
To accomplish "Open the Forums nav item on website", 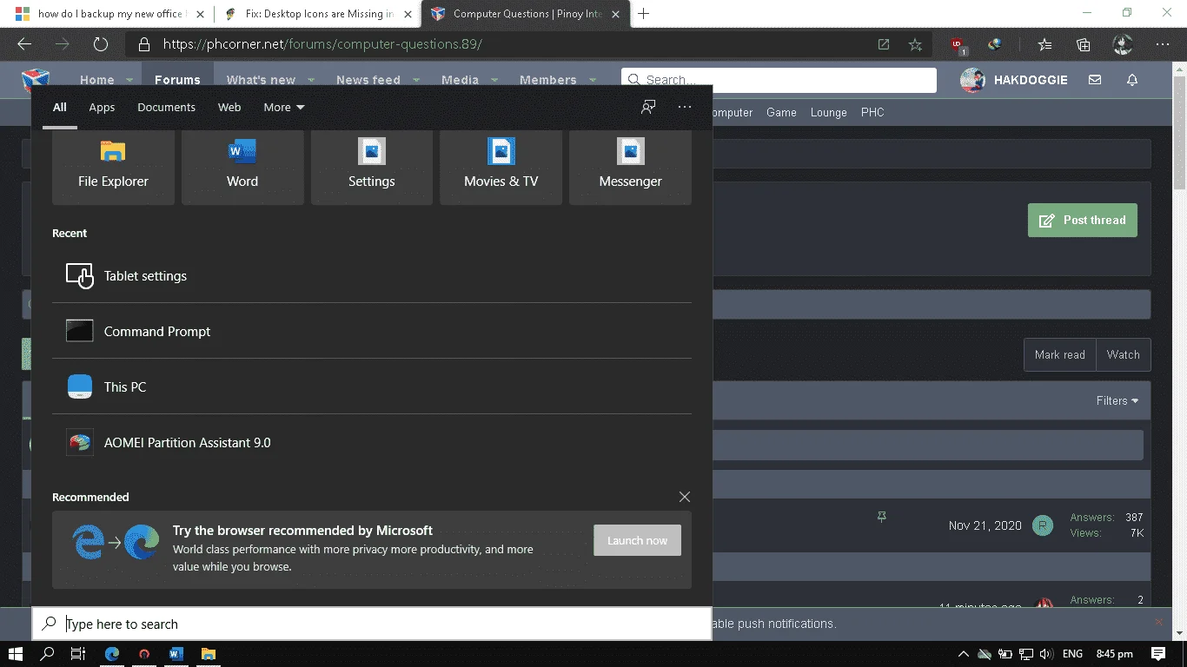I will 177,80.
